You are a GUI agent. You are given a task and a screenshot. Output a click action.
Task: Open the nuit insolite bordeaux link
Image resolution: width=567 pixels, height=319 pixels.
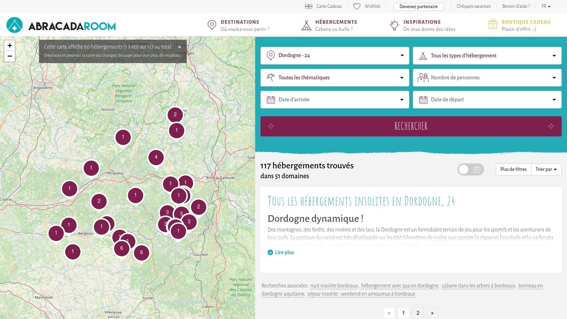[x=334, y=286]
